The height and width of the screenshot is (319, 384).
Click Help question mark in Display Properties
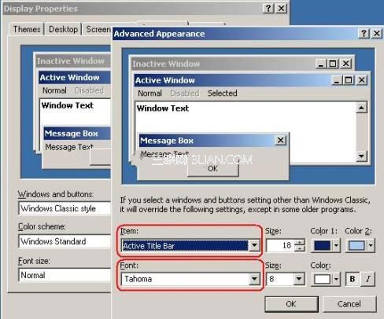click(268, 9)
